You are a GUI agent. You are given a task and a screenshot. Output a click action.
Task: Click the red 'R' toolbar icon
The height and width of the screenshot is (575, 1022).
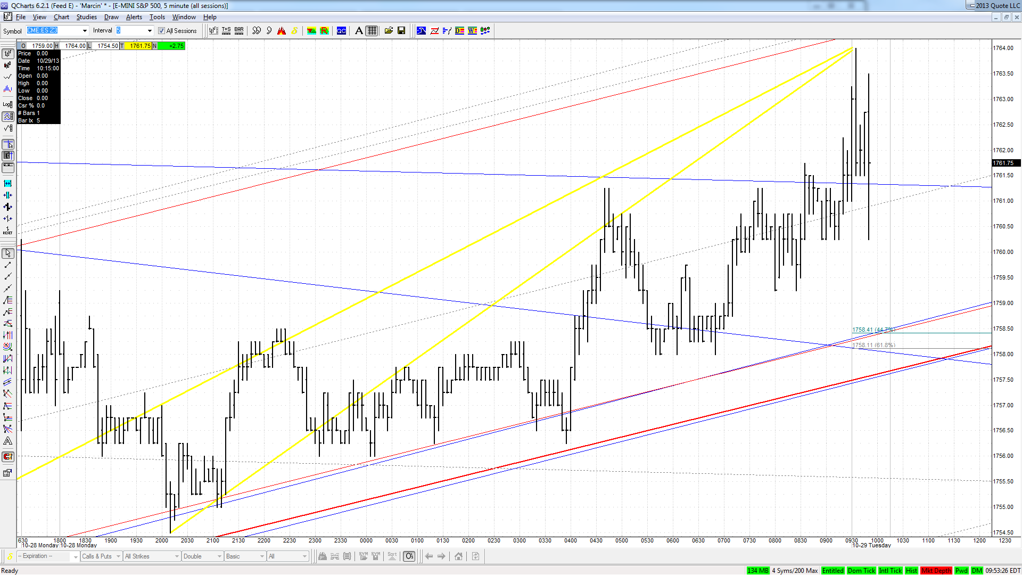coord(324,31)
